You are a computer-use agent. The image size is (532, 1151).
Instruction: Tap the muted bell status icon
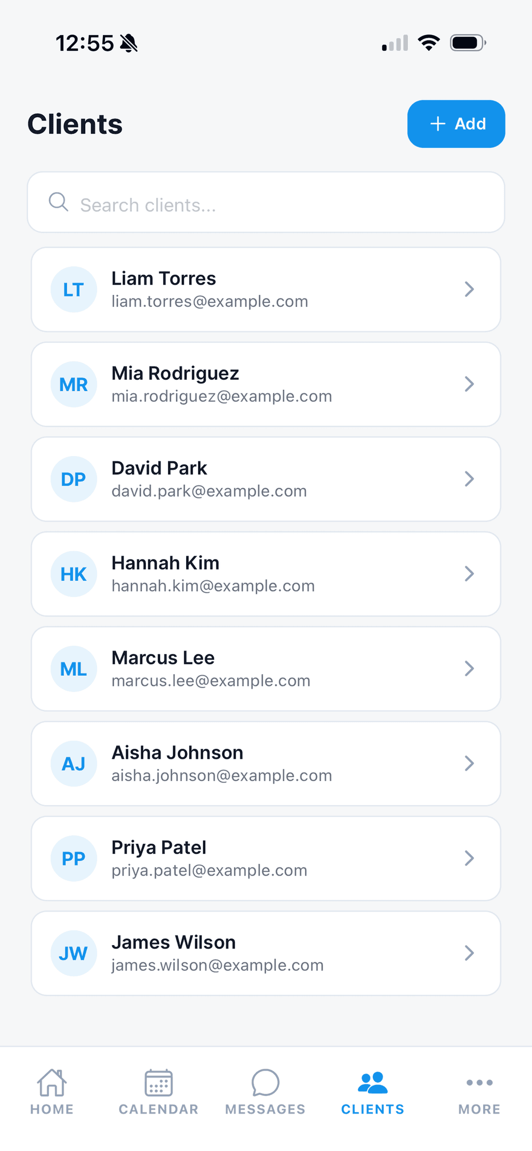[x=129, y=43]
